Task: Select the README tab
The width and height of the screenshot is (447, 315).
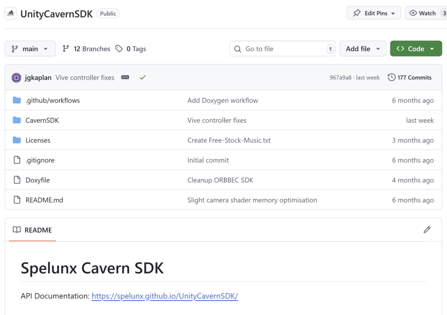Action: click(x=33, y=230)
